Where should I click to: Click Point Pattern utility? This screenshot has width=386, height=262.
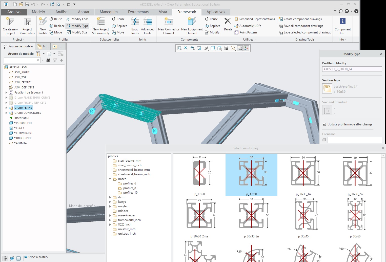click(x=246, y=32)
